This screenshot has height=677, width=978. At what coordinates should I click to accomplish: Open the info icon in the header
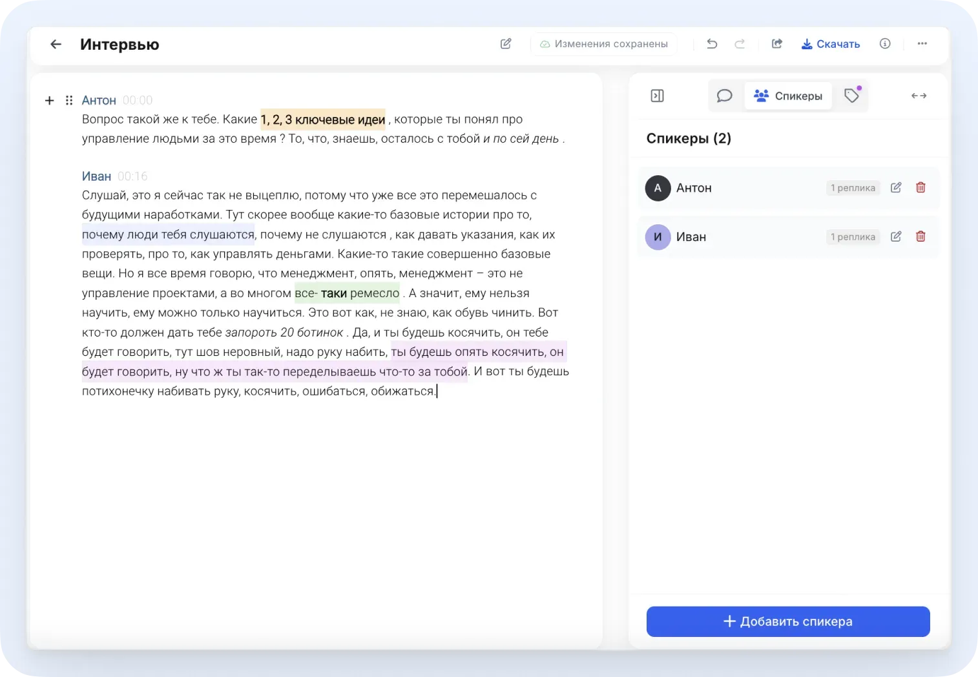pos(885,44)
